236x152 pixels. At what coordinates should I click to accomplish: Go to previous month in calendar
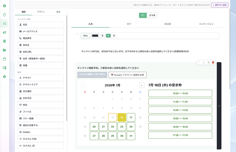(x=83, y=85)
